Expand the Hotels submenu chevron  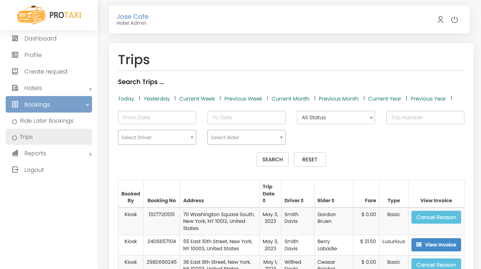coord(90,89)
